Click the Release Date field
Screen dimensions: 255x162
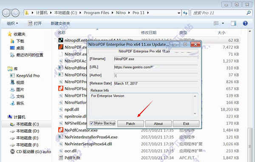[156, 83]
